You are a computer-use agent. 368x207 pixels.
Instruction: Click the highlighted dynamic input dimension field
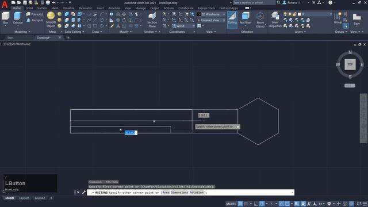pos(131,133)
